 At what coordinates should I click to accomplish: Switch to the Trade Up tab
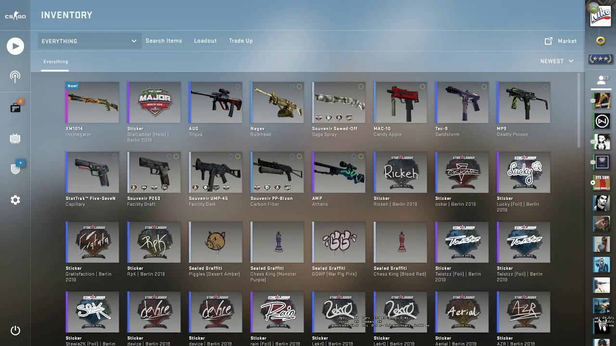[x=241, y=41]
